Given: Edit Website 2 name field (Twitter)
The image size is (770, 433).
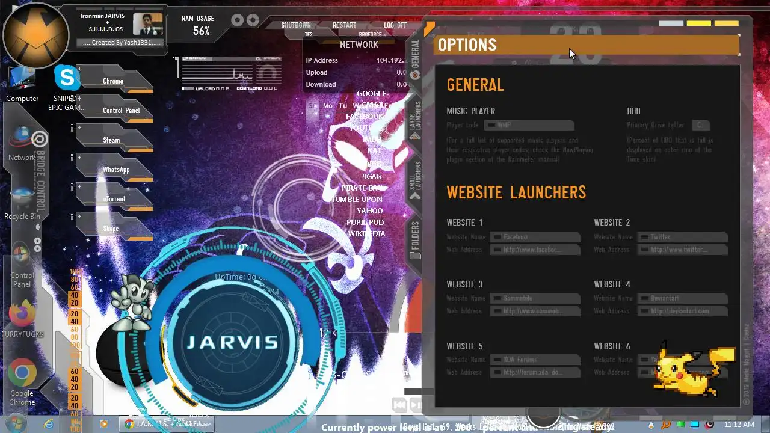Looking at the screenshot, I should coord(682,237).
